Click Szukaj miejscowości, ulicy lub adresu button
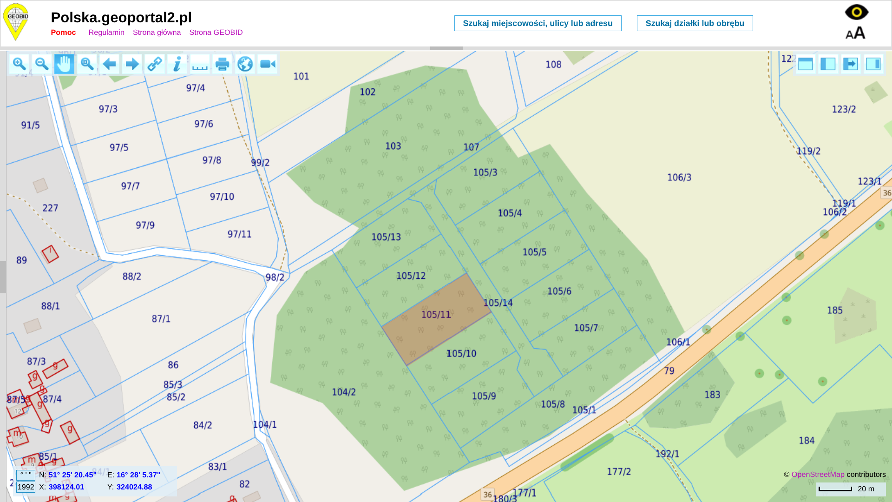 (x=538, y=23)
